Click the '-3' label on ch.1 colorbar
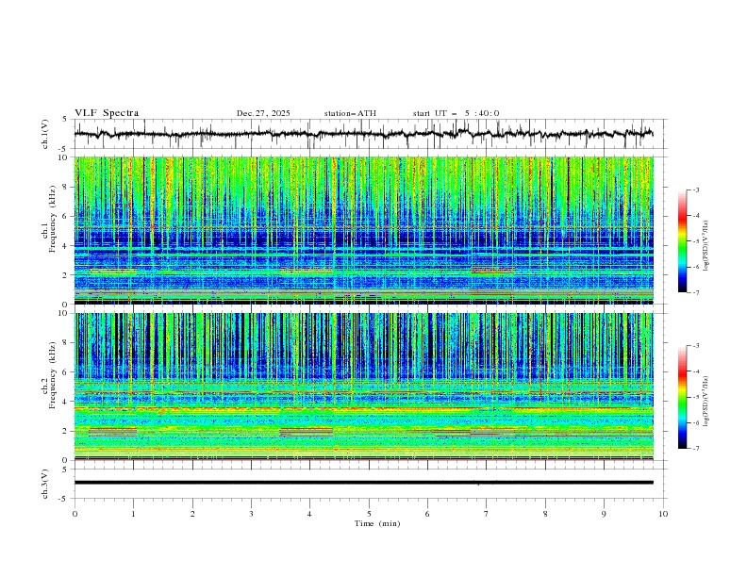This screenshot has width=747, height=577. 695,190
